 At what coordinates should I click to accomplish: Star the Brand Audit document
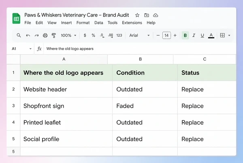click(137, 15)
